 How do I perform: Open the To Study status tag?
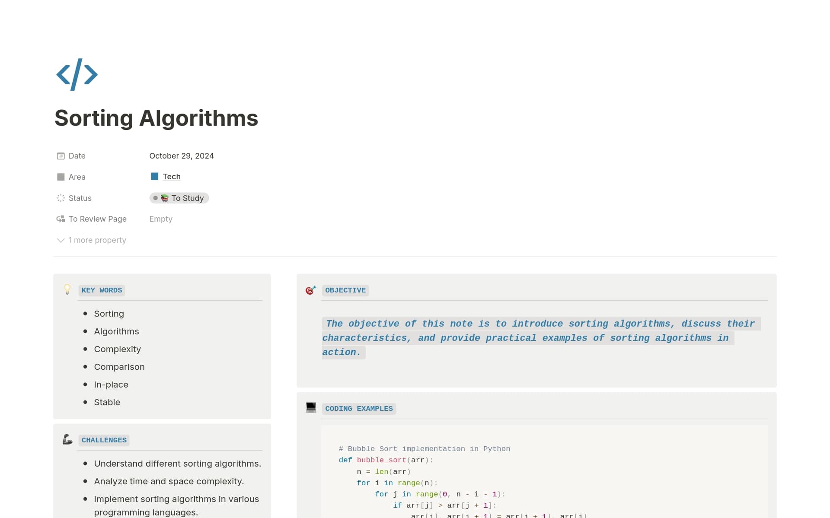pyautogui.click(x=179, y=198)
